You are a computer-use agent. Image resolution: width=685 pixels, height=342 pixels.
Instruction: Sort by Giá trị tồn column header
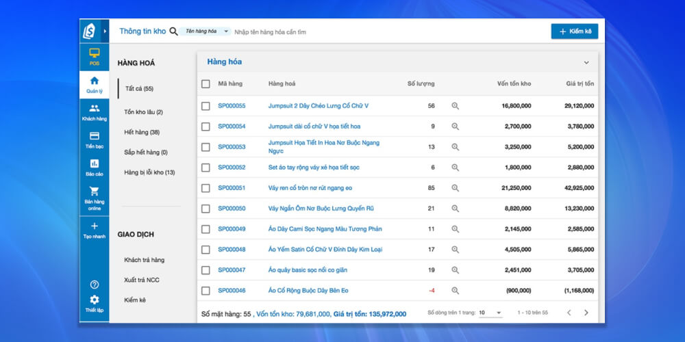click(580, 83)
